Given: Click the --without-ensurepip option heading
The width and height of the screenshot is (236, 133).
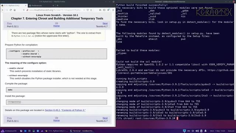Looking at the screenshot, I should (17, 75).
